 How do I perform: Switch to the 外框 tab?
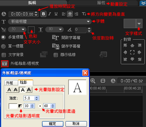(11, 83)
